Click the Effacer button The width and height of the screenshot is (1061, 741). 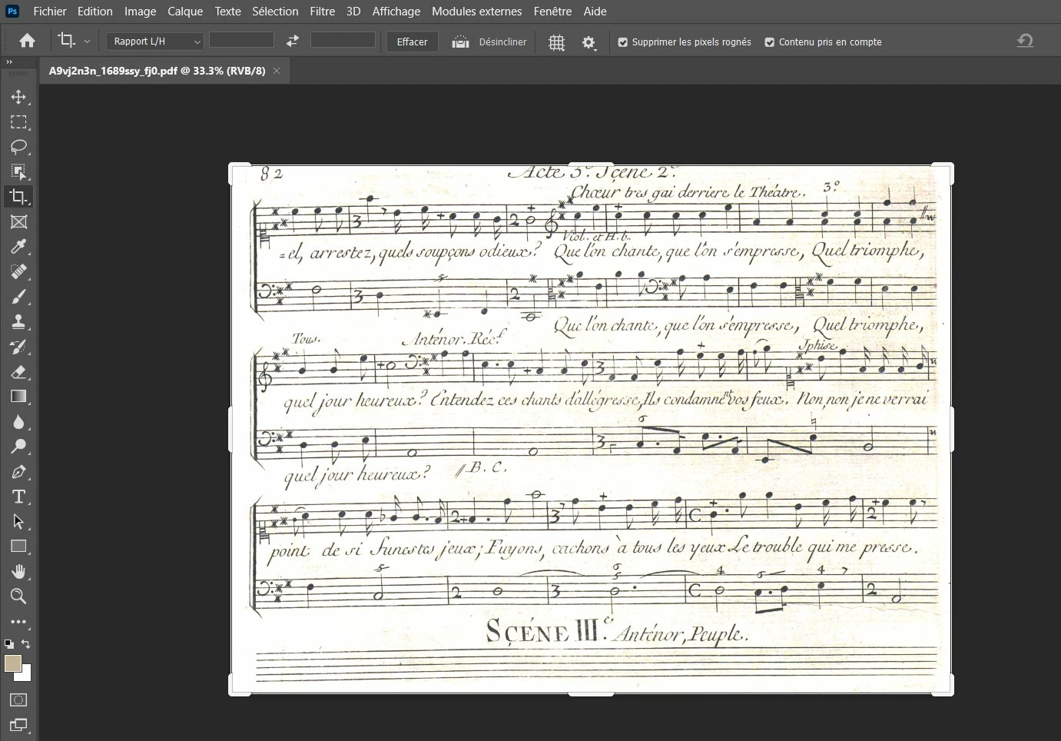point(412,42)
